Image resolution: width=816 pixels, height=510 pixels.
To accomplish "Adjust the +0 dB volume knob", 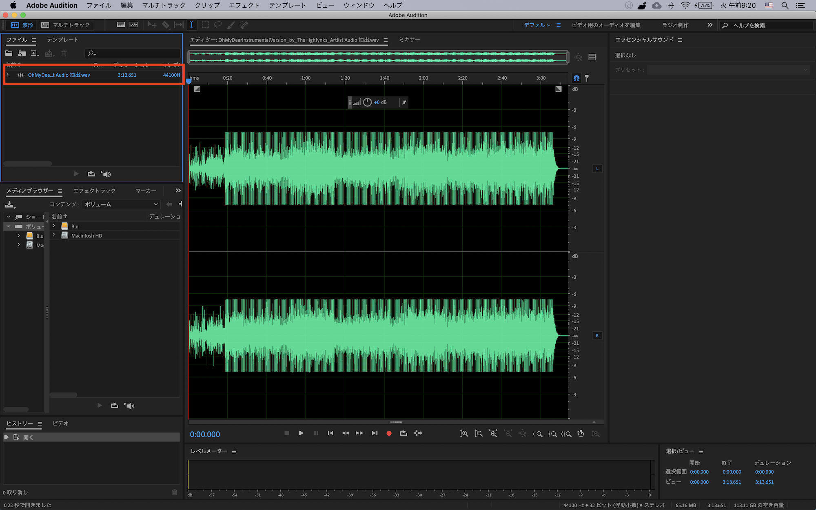I will pos(367,102).
